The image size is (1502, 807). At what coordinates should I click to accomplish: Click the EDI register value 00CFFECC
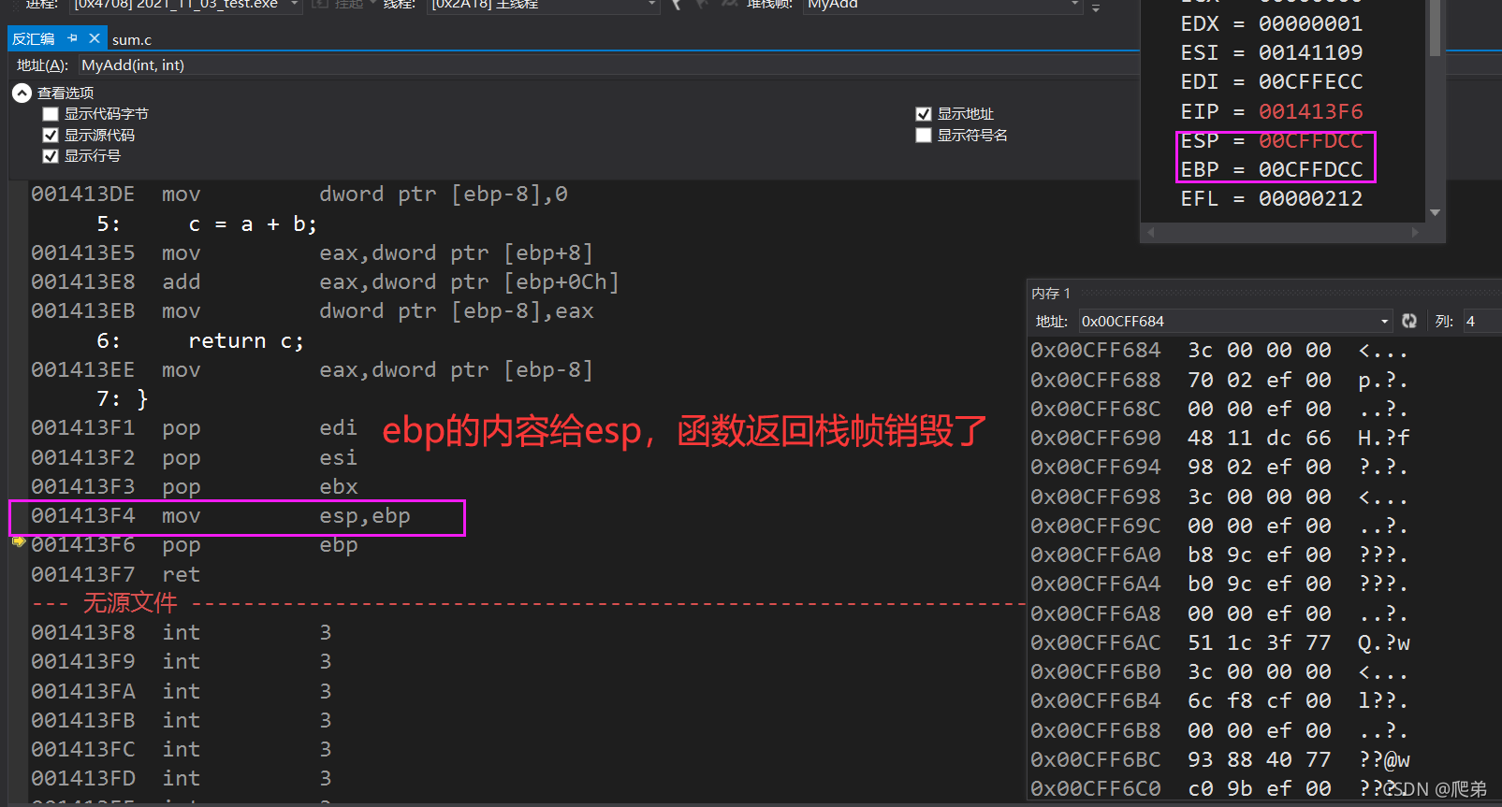(x=1310, y=81)
